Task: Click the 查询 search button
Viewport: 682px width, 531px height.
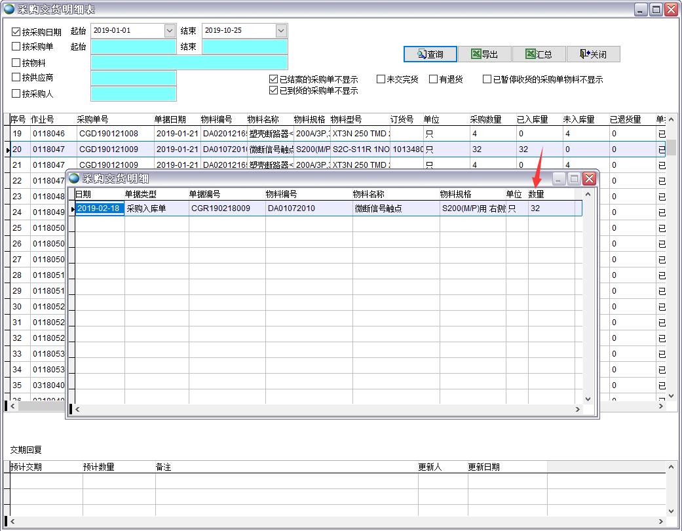Action: [x=430, y=54]
